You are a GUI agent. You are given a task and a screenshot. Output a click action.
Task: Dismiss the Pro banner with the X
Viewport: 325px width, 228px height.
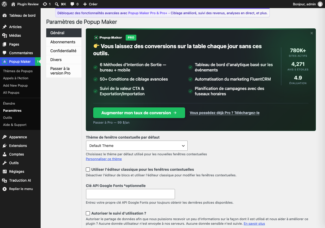tap(312, 33)
